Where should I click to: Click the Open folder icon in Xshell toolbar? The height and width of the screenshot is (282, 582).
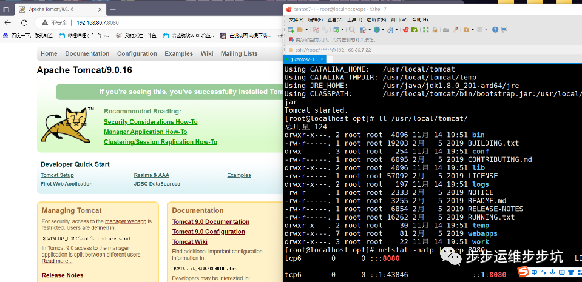300,30
